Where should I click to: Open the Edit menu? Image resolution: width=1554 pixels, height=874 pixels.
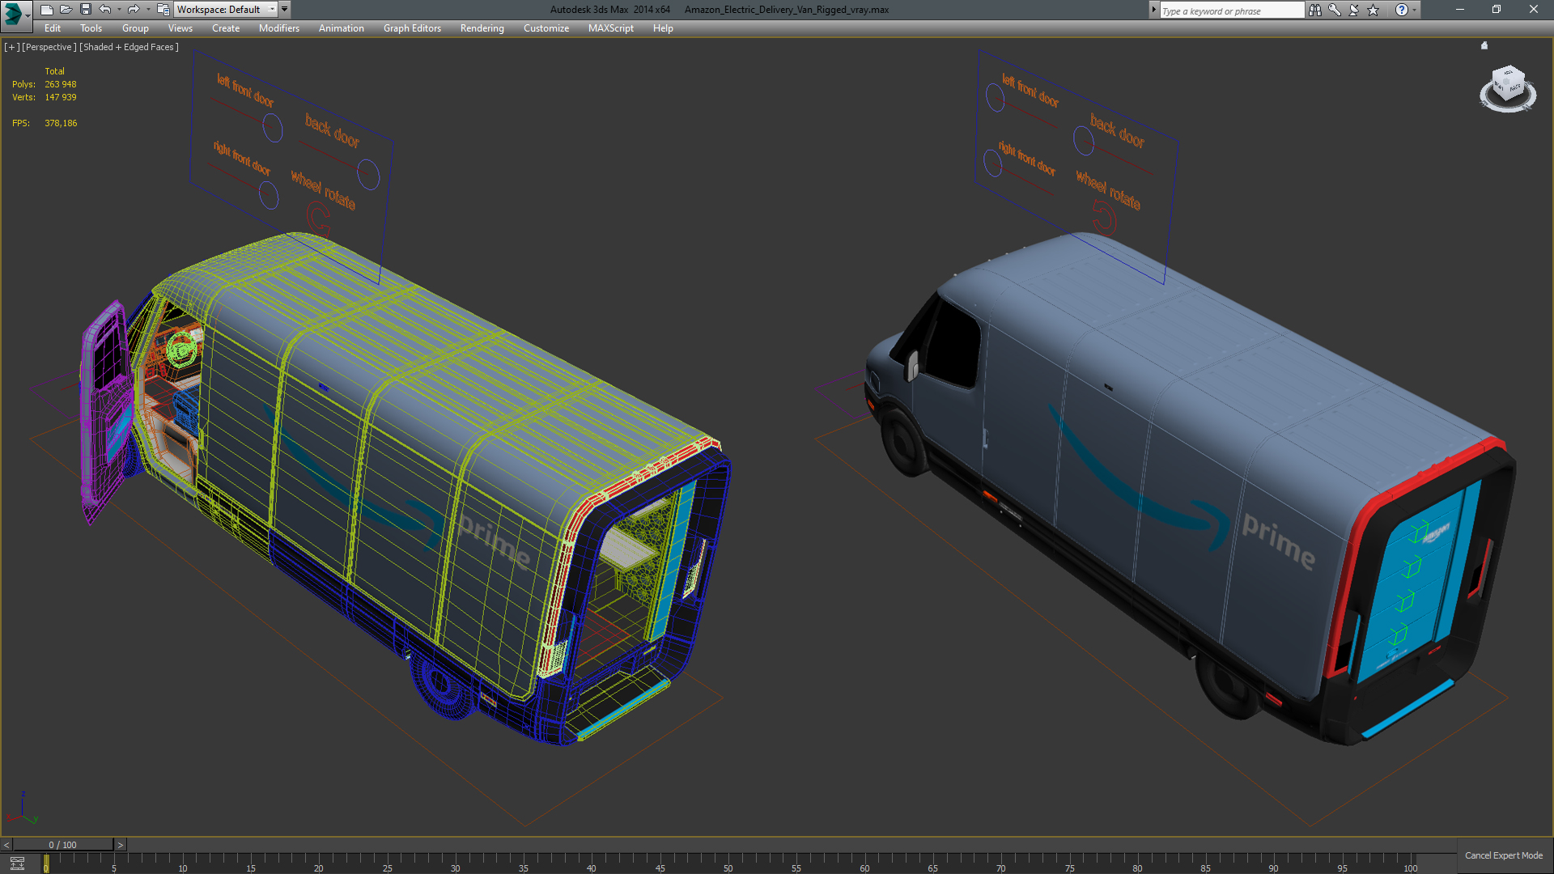[53, 28]
